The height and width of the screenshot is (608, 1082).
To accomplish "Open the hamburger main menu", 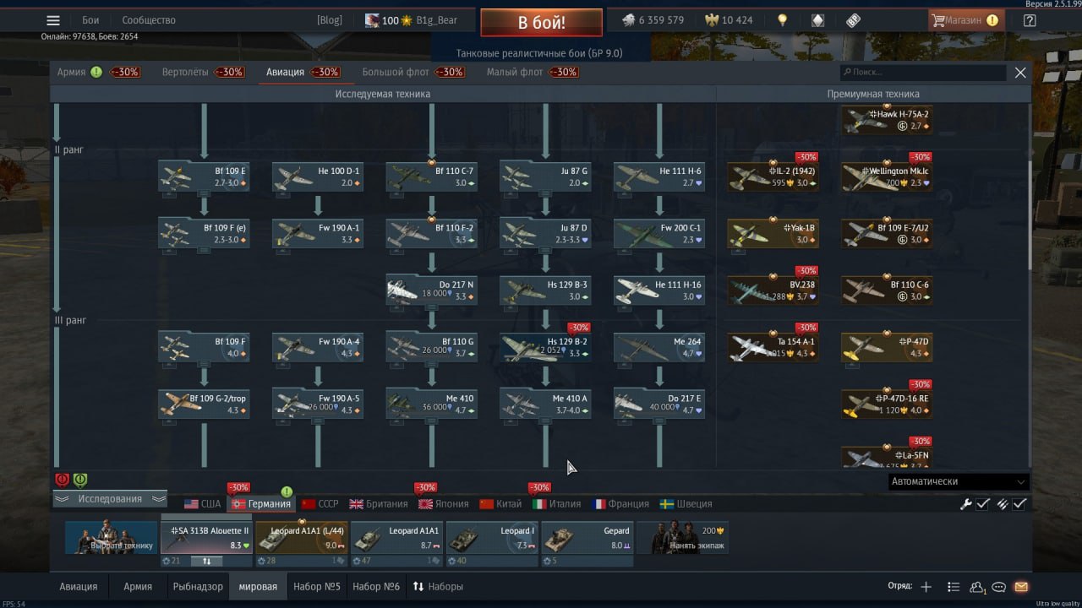I will click(53, 20).
